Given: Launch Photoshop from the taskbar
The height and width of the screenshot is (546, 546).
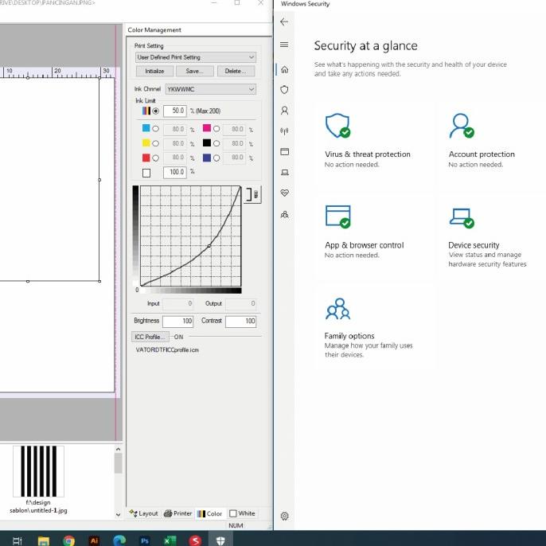Looking at the screenshot, I should click(x=145, y=540).
